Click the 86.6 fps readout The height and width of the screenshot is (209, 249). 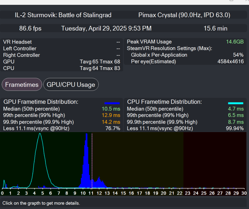[x=30, y=28]
